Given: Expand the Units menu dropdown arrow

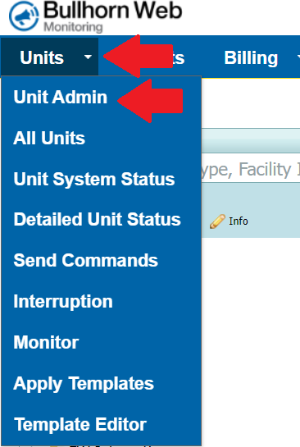Looking at the screenshot, I should [x=88, y=57].
